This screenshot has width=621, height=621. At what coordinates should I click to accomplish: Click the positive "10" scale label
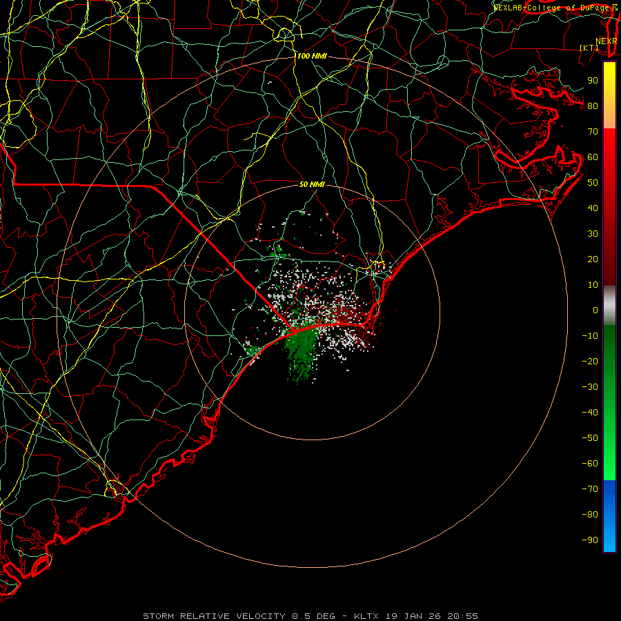(593, 285)
